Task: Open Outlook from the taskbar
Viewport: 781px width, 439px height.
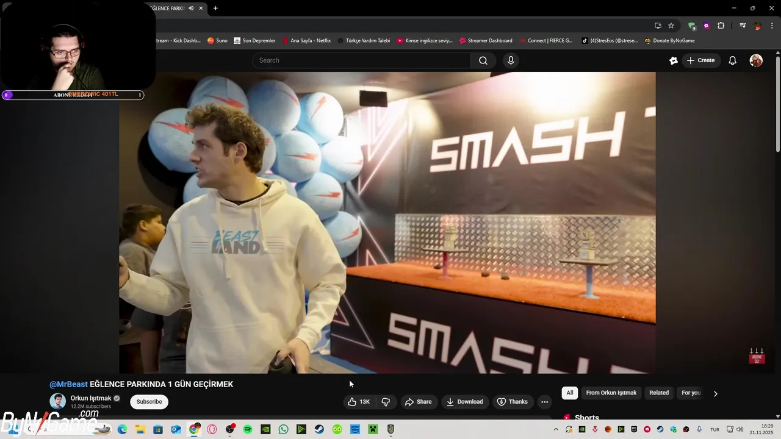Action: 176,429
